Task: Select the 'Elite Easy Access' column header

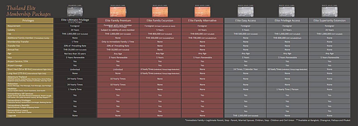Action: [x=245, y=20]
